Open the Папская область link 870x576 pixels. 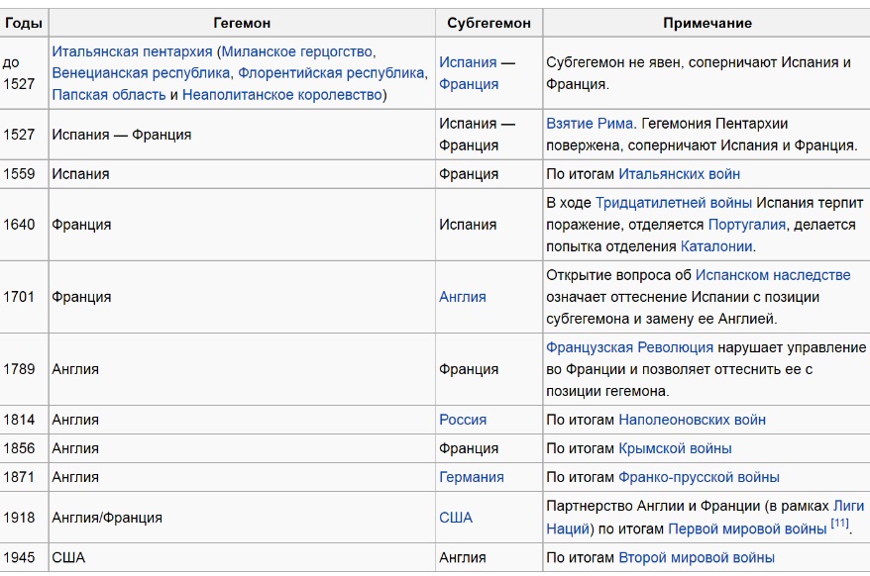tap(109, 95)
